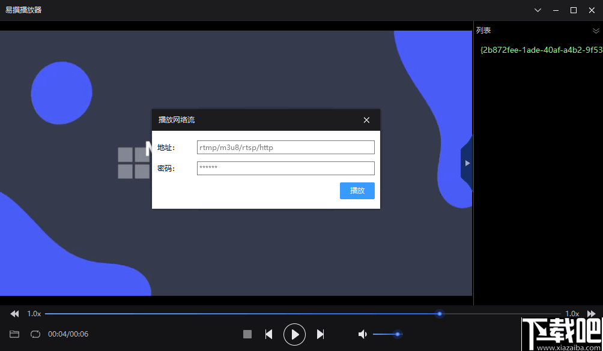Minimize the player window

pos(556,10)
